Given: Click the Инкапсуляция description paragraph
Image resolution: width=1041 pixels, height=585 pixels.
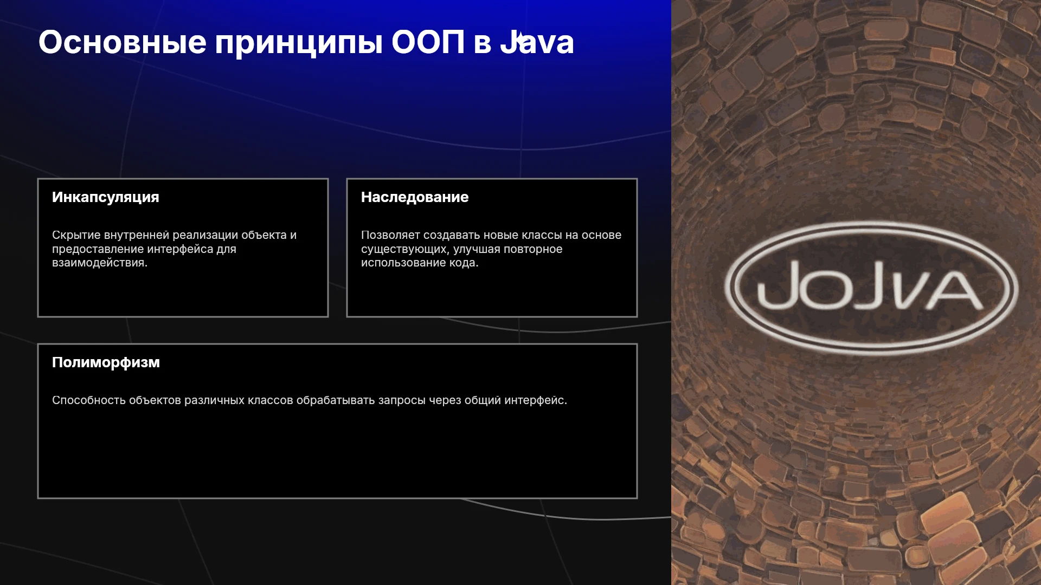Looking at the screenshot, I should (x=174, y=249).
